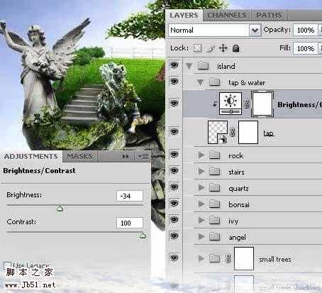Screen dimensions: 322x293
Task: Click lock transparent pixels icon
Action: tap(197, 48)
